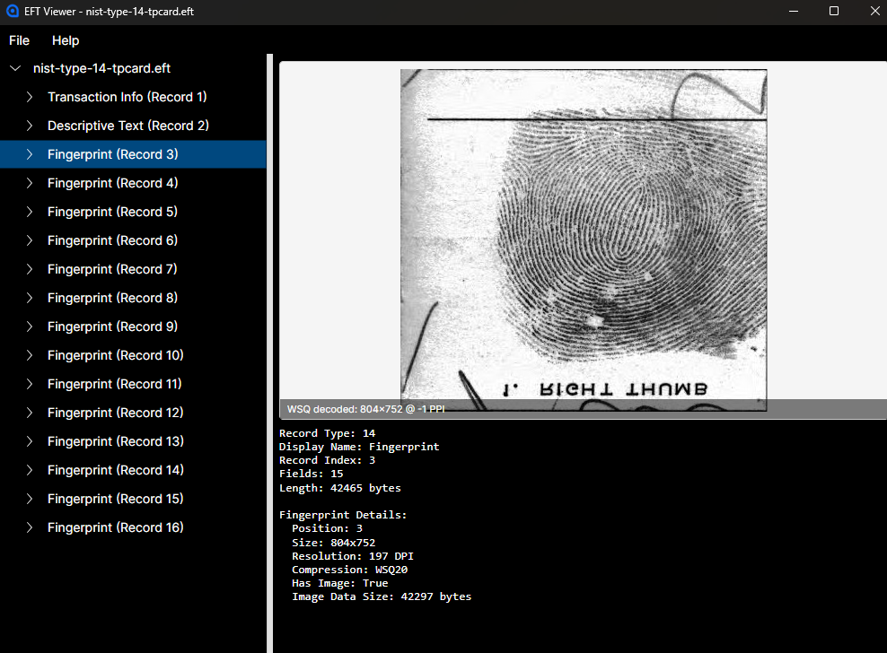887x653 pixels.
Task: Expand Fingerprint (Record 13) chevron
Action: 30,441
